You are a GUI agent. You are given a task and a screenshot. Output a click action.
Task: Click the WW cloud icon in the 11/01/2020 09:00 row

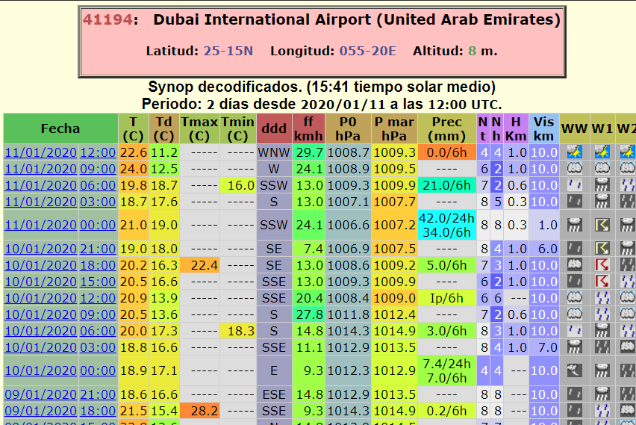point(575,169)
